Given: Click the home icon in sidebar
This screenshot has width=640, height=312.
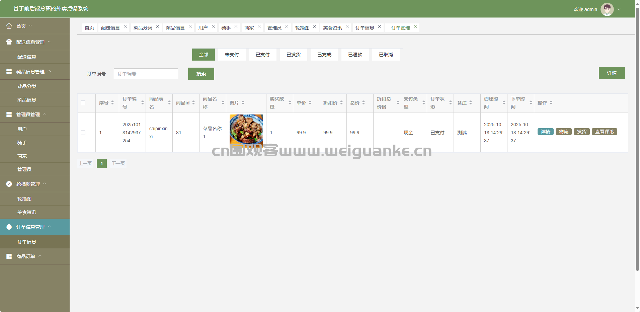Looking at the screenshot, I should pyautogui.click(x=9, y=26).
